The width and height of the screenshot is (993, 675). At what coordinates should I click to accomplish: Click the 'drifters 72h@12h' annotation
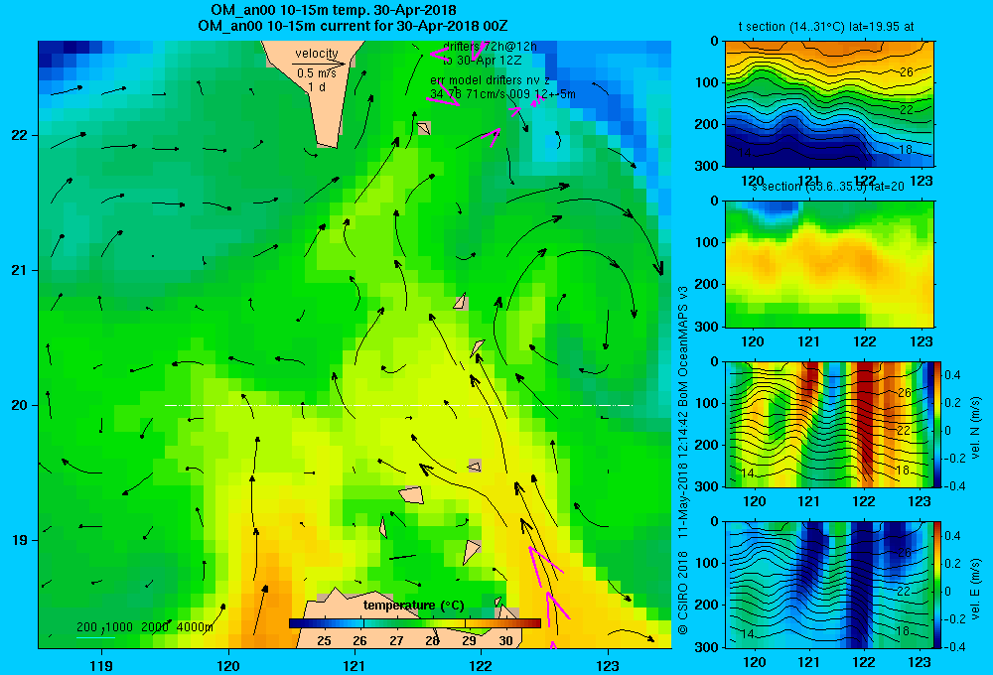coord(490,47)
